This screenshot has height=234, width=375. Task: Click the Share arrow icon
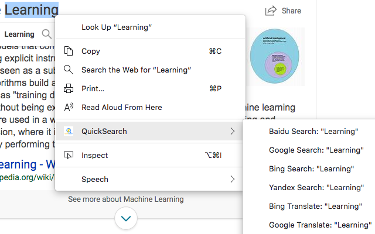point(271,11)
